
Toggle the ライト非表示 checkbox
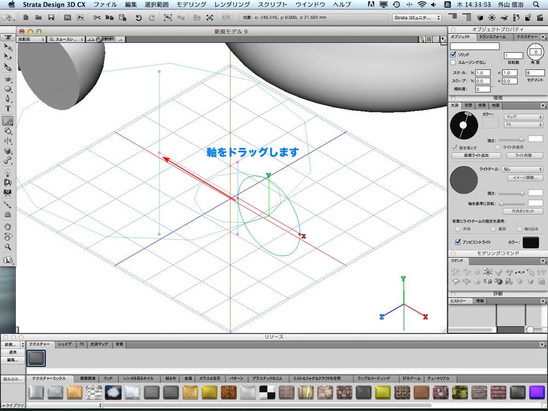click(x=498, y=147)
